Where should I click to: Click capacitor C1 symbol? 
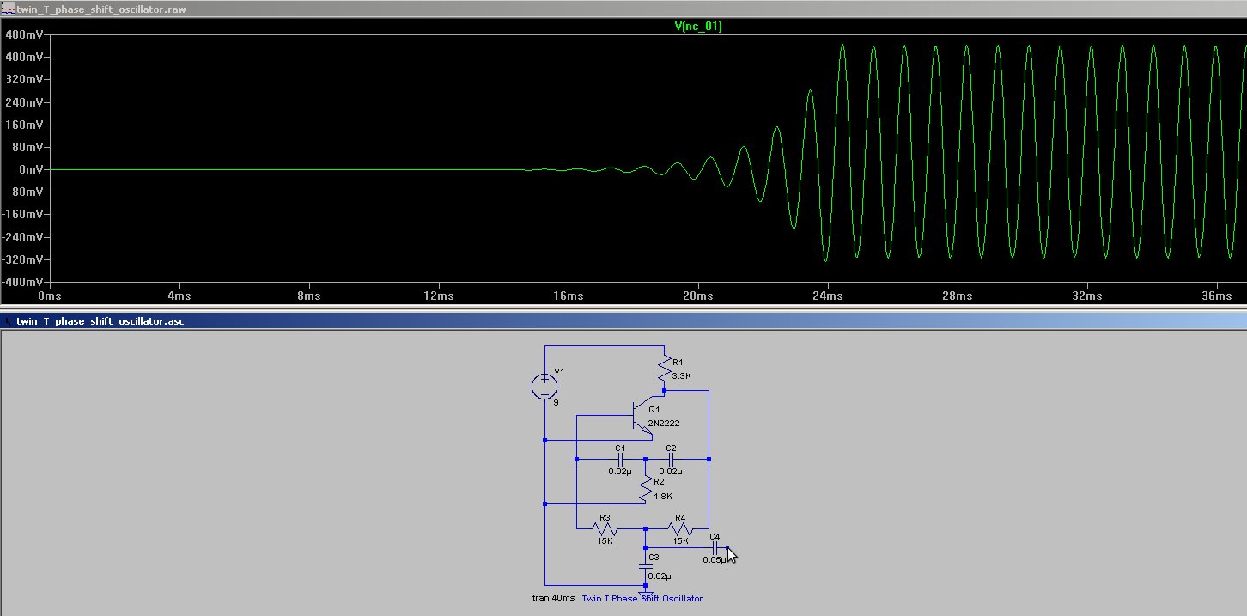620,460
